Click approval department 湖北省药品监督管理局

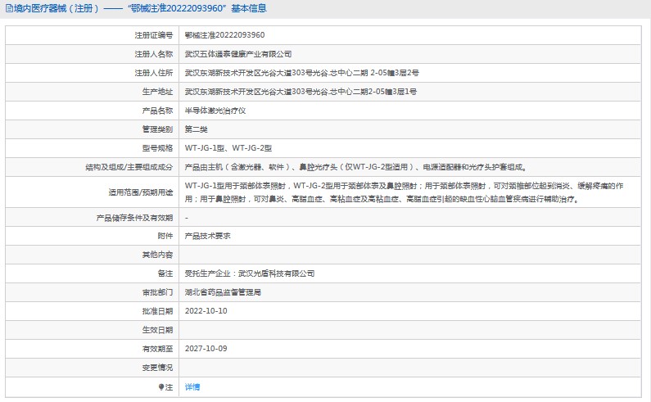(x=223, y=292)
